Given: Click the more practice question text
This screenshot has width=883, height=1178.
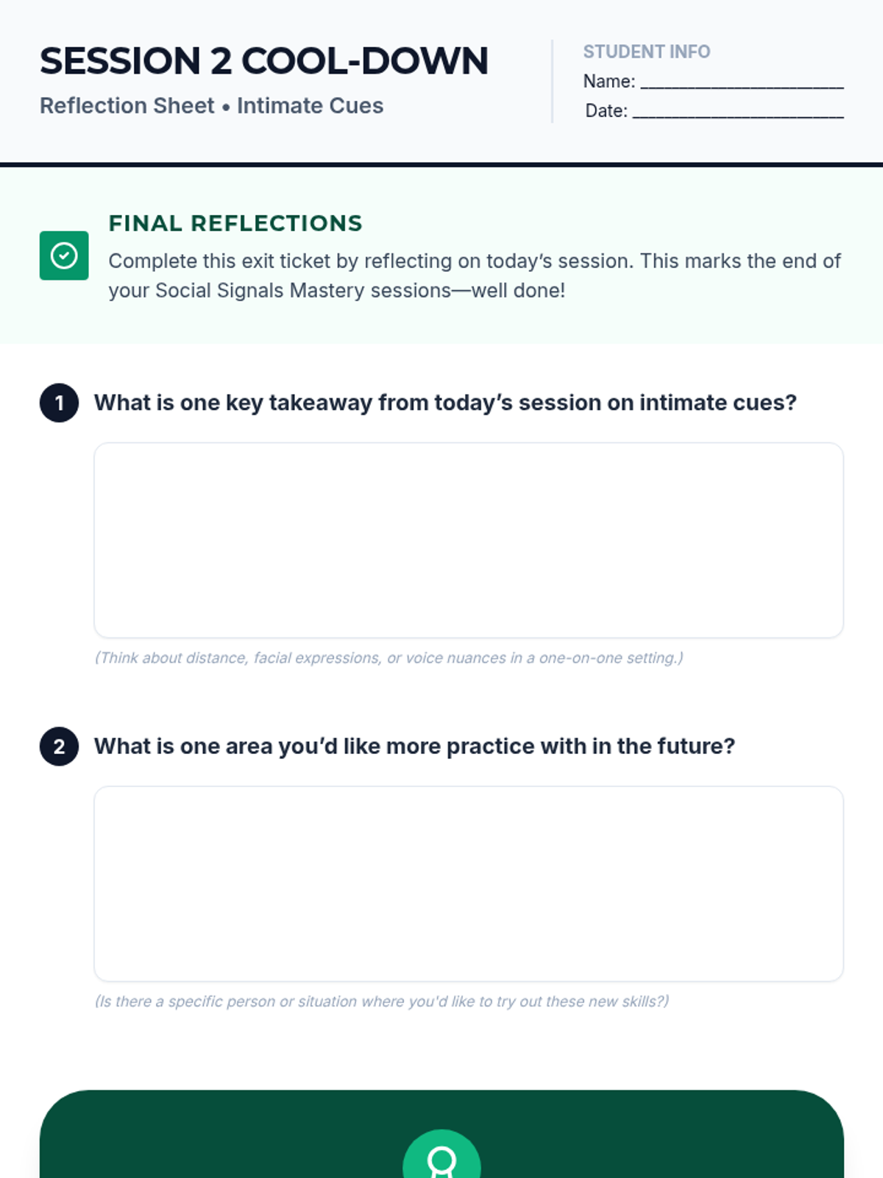Looking at the screenshot, I should coord(414,747).
